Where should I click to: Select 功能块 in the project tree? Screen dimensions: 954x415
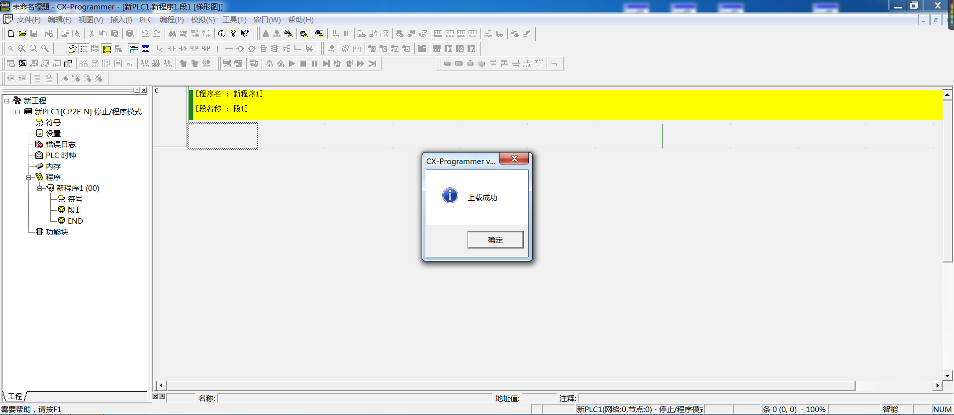coord(57,232)
